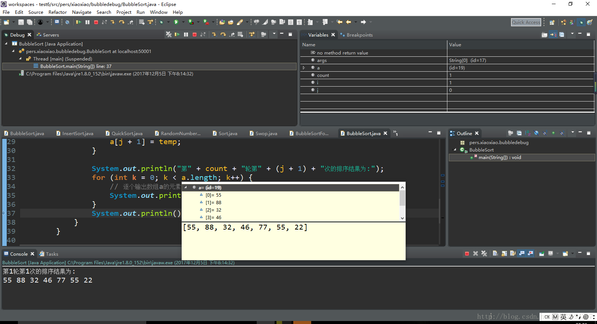Click Skip All Breakpoints in the main toolbar
This screenshot has width=597, height=324.
coord(67,22)
